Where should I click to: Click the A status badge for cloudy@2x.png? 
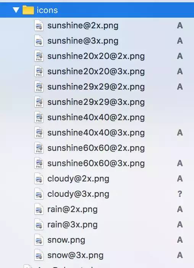tap(180, 179)
